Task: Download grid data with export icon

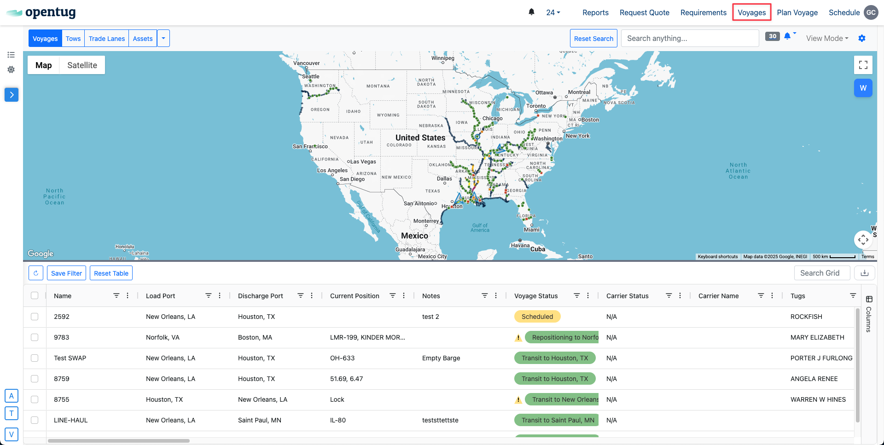Action: 864,273
